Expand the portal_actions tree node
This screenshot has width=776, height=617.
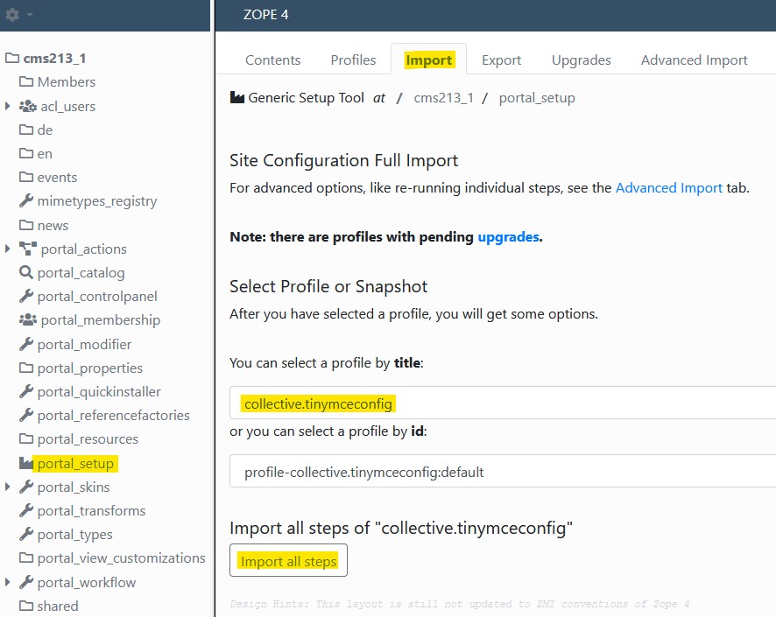point(8,249)
